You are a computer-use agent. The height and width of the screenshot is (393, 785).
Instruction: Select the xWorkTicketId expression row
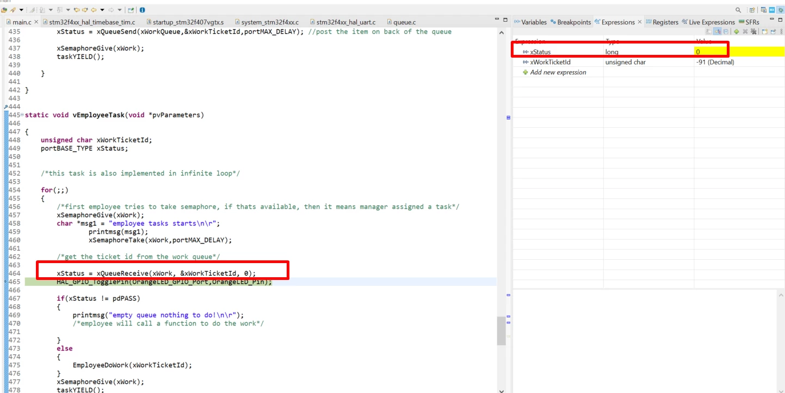coord(648,62)
